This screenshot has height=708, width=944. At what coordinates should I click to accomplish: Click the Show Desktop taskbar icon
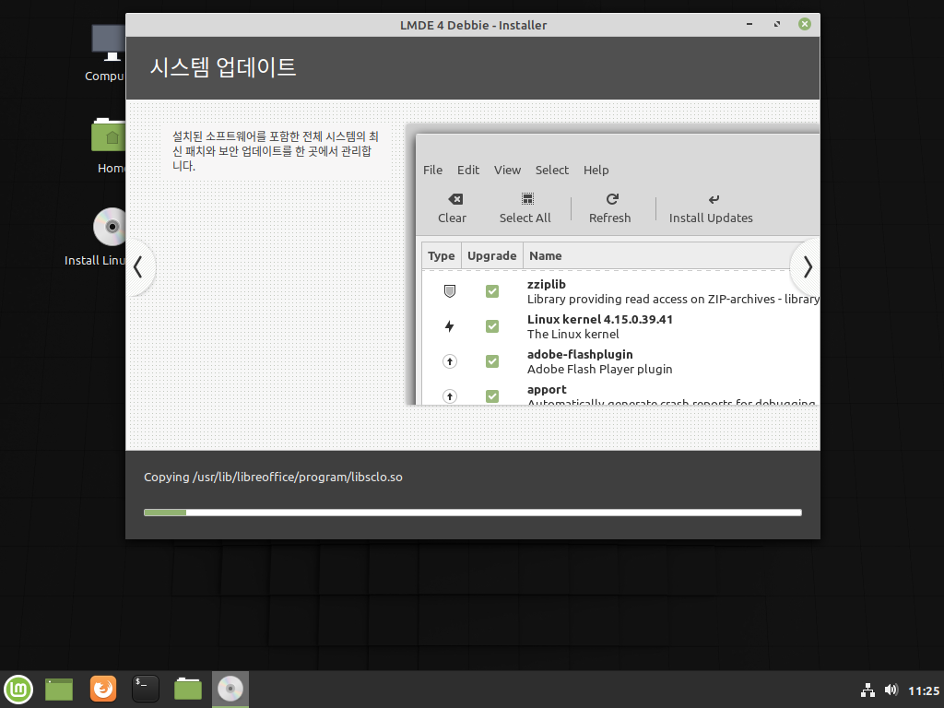(59, 689)
